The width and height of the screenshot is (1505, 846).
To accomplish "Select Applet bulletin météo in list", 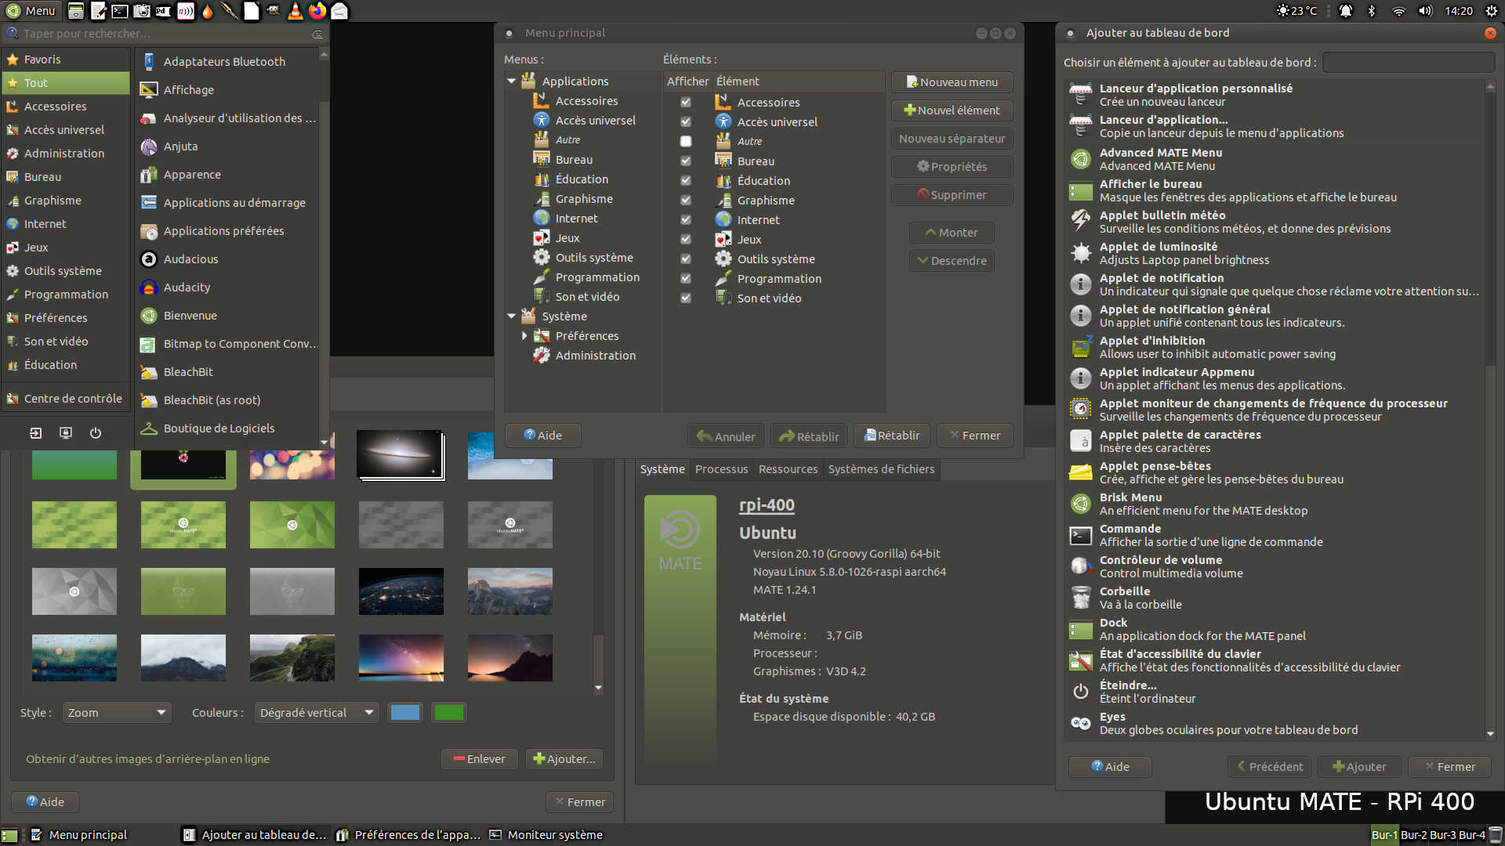I will tap(1275, 222).
